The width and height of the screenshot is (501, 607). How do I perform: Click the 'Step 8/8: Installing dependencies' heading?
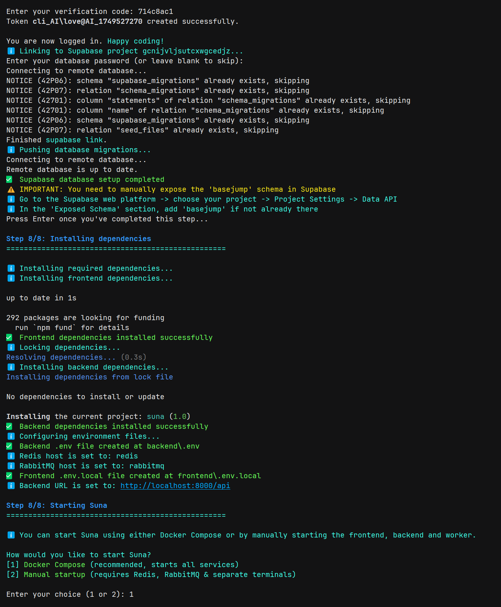[79, 239]
